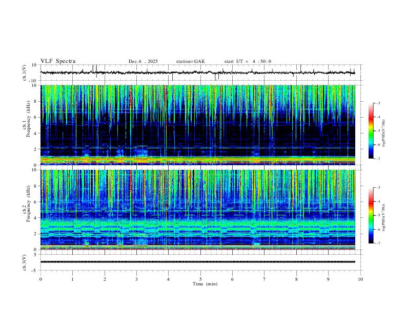Click the ch.1 spectrogram panel
The width and height of the screenshot is (406, 313).
pos(197,125)
